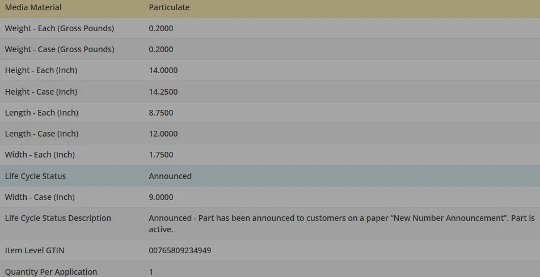The width and height of the screenshot is (540, 277).
Task: Select Length - Case (Inch) label
Action: click(41, 134)
